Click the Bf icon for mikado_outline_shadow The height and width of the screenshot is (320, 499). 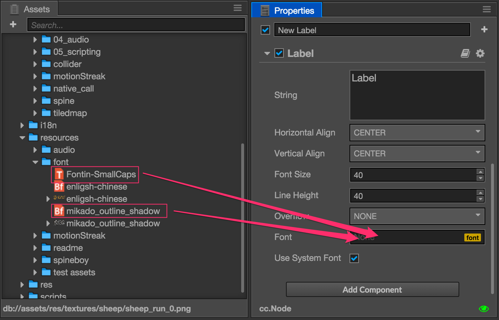[59, 211]
